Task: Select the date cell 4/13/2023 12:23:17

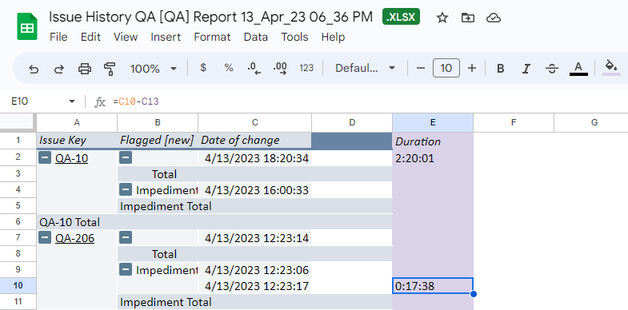Action: tap(254, 286)
